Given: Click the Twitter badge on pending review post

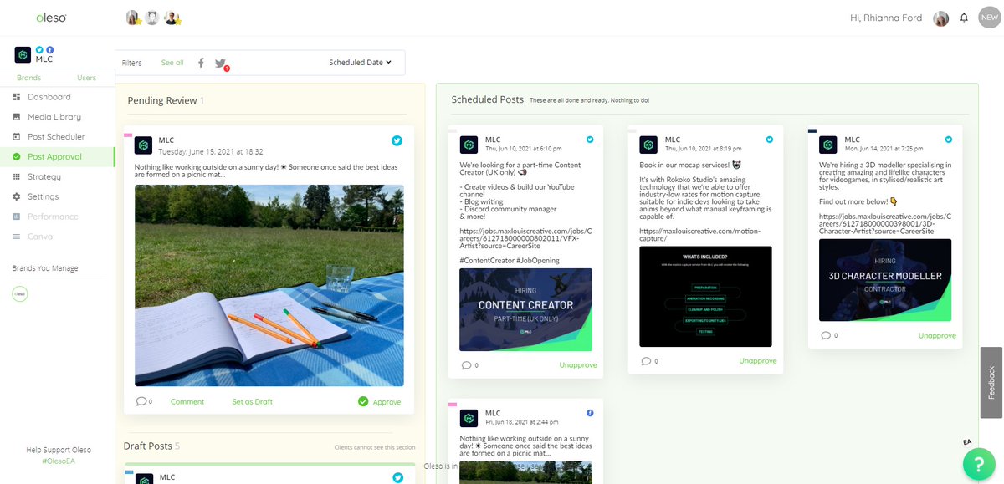Looking at the screenshot, I should (x=397, y=140).
